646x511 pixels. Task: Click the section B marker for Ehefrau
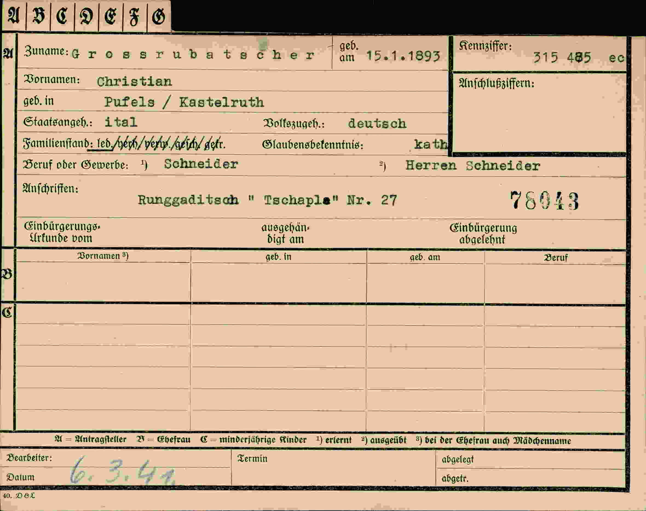[x=7, y=274]
